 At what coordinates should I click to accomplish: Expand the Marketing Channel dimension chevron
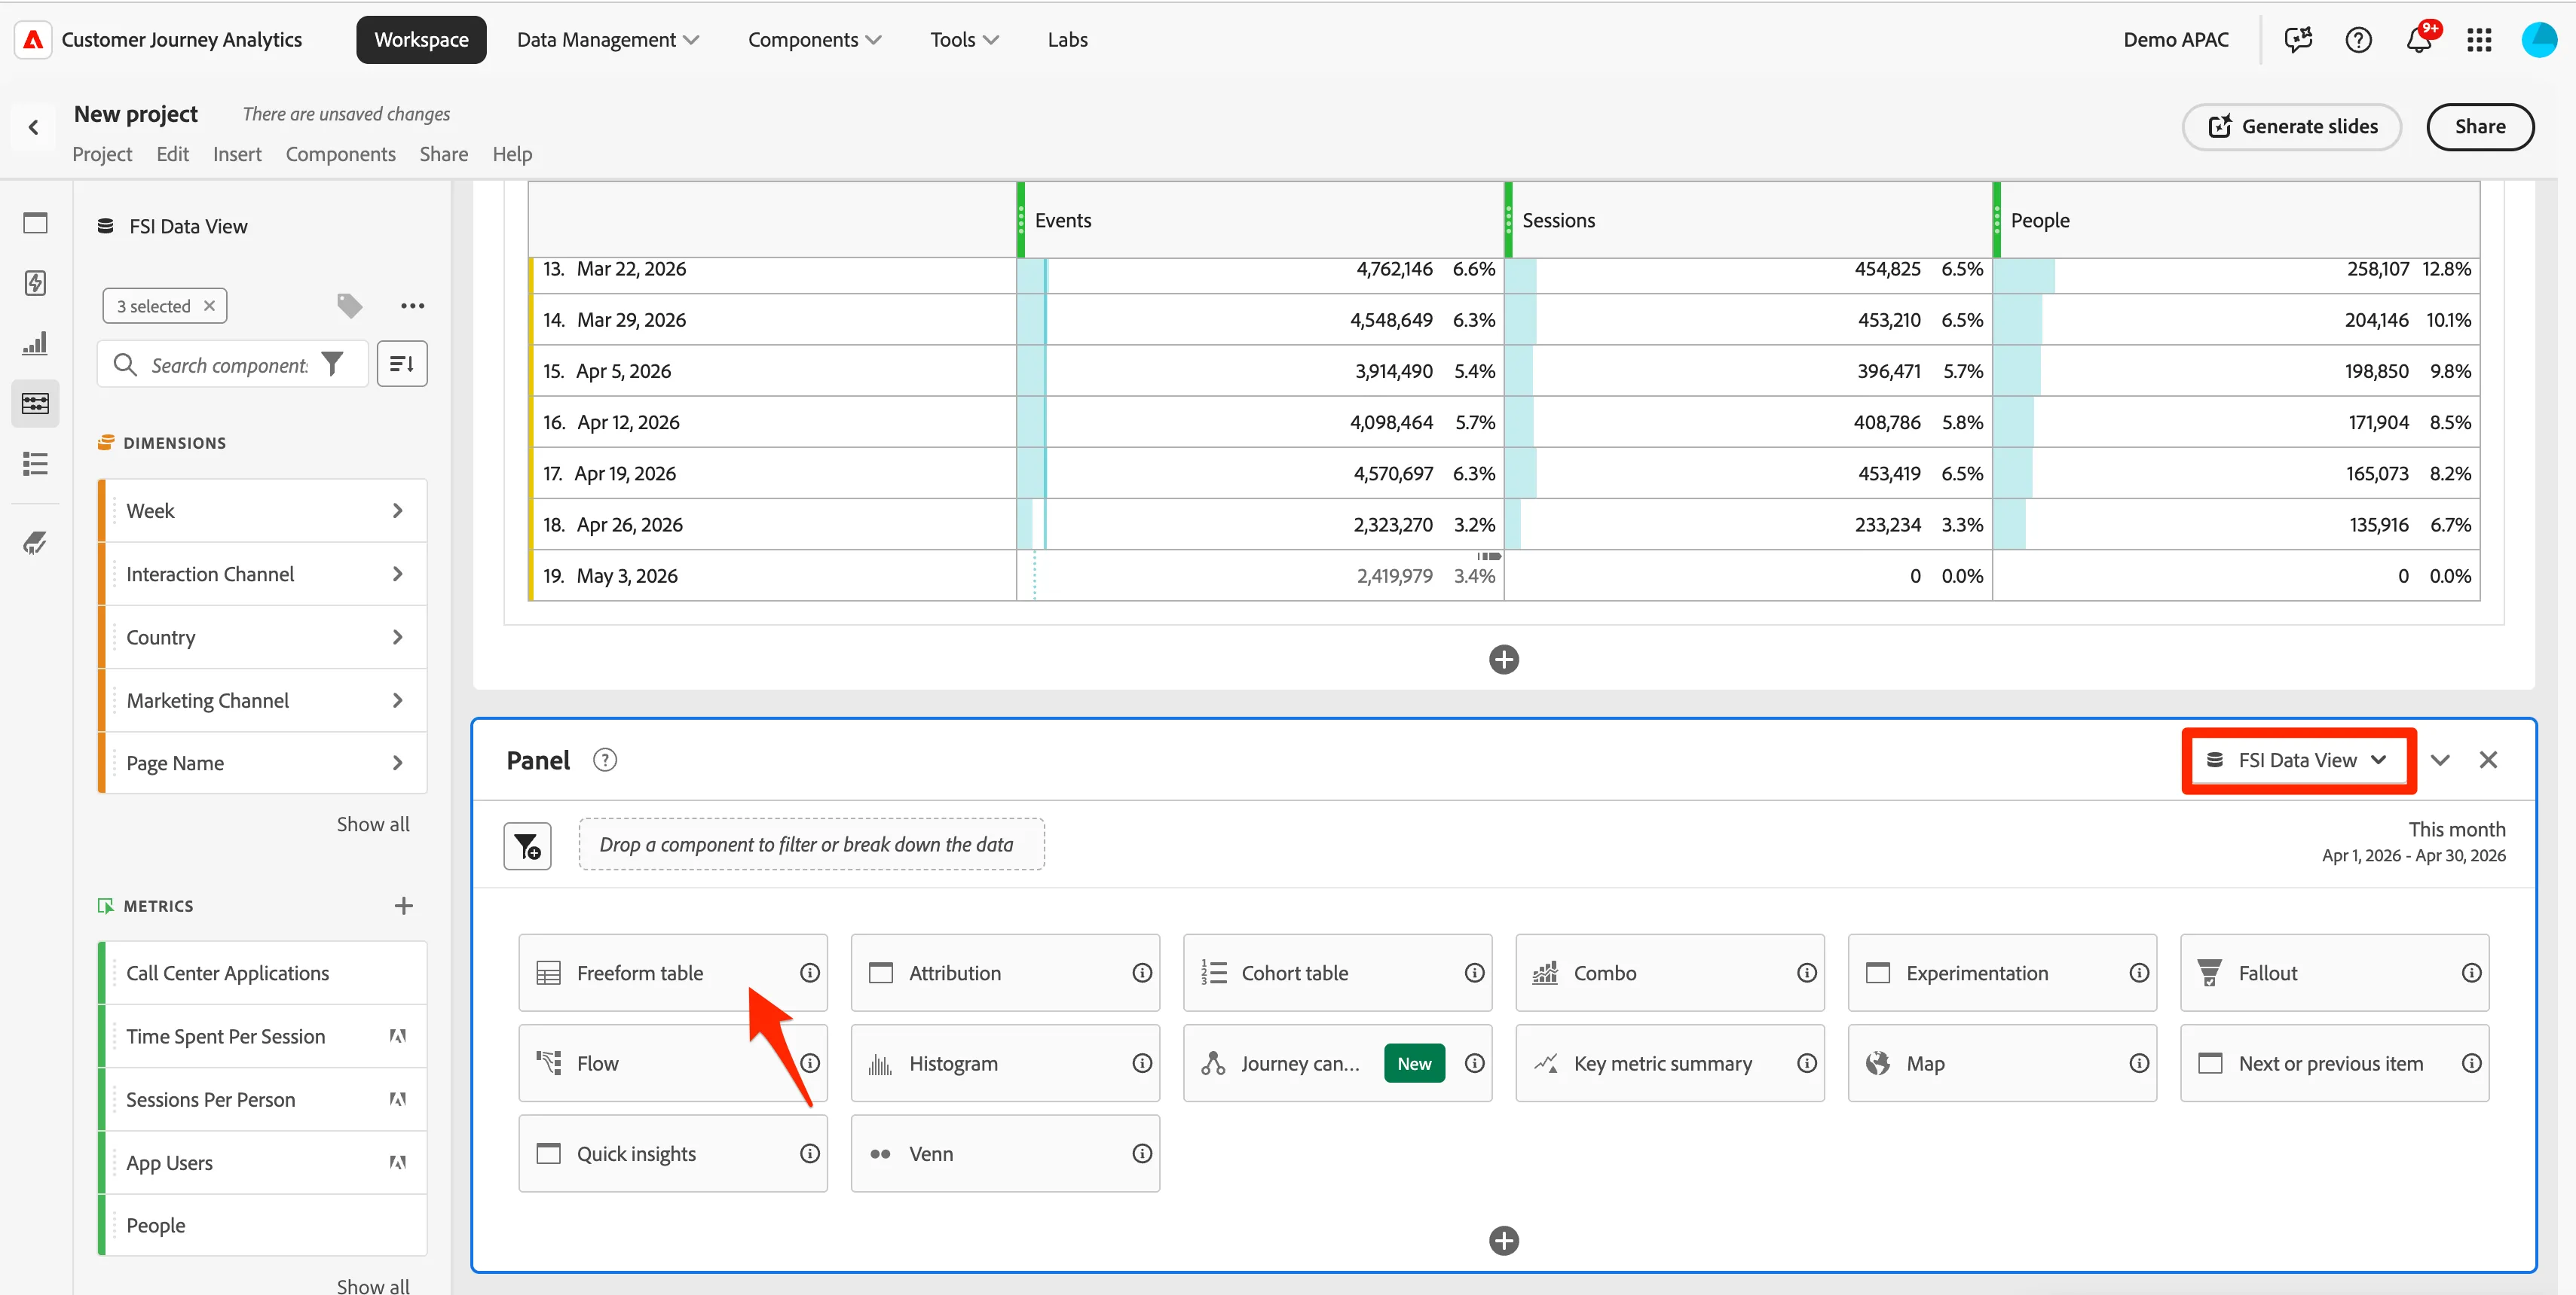click(x=398, y=700)
